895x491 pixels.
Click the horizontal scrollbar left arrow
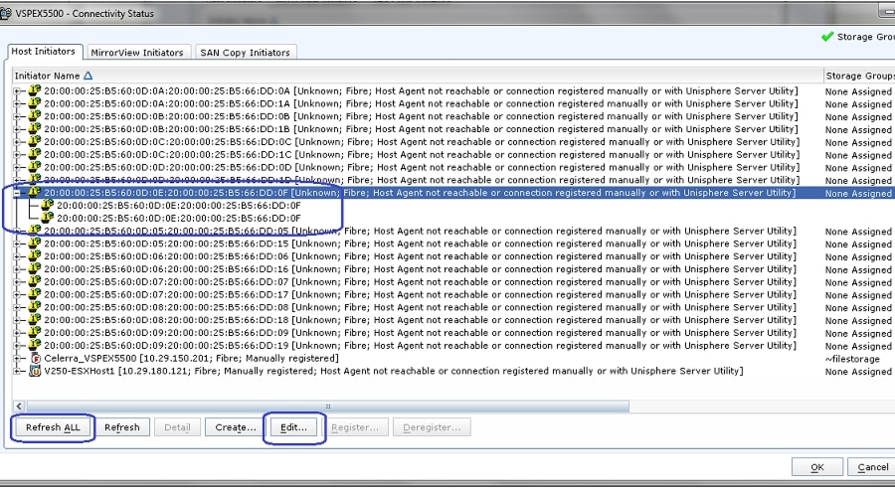click(19, 407)
